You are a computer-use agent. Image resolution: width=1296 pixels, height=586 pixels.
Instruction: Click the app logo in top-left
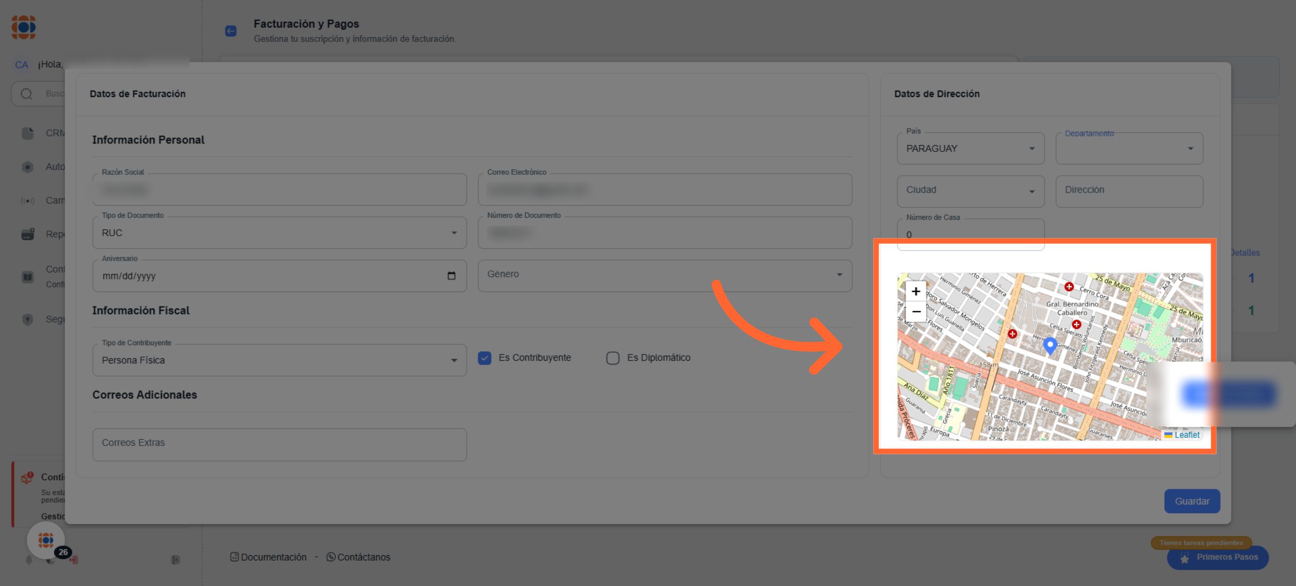pos(24,27)
